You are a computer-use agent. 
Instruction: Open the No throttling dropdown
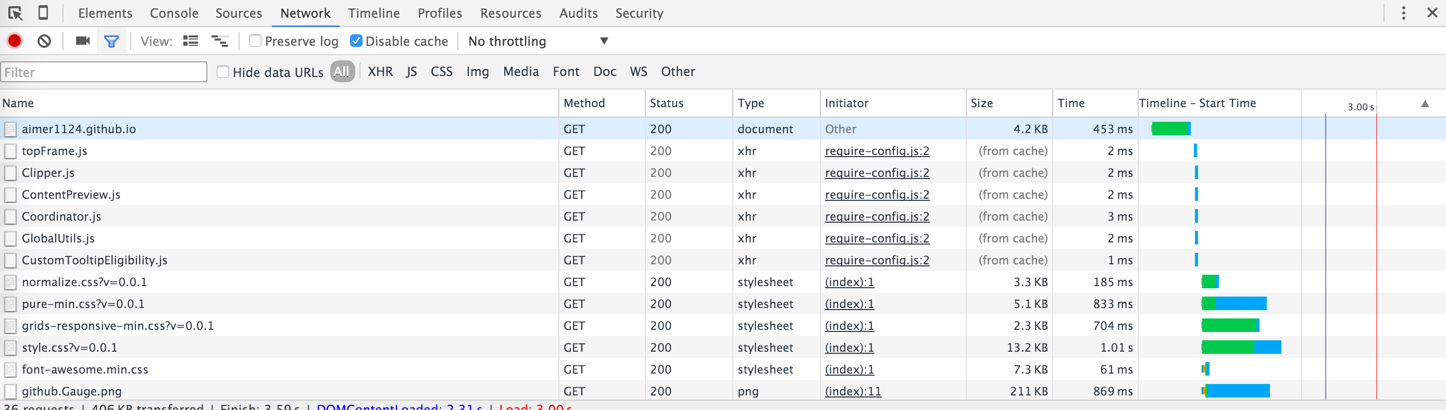click(538, 41)
